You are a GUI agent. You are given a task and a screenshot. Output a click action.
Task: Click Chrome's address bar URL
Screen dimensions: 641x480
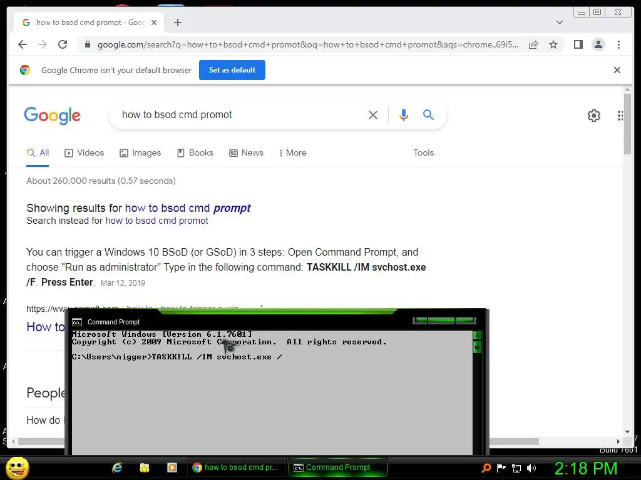[308, 44]
